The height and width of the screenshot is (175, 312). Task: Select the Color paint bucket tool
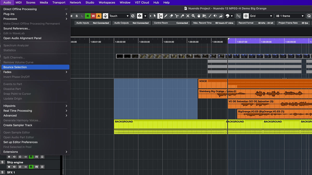[221, 16]
